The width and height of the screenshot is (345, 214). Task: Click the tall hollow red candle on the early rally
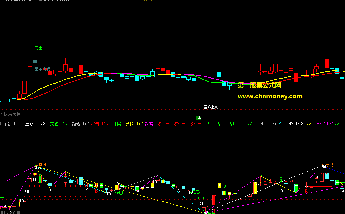[24, 87]
